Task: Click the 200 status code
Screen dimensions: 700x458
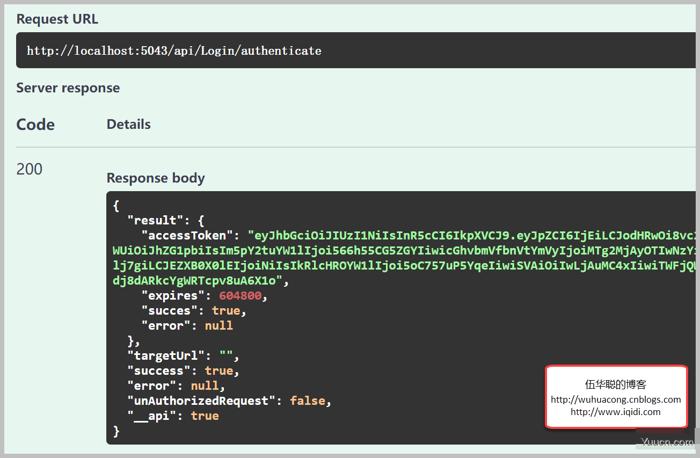Action: click(30, 169)
